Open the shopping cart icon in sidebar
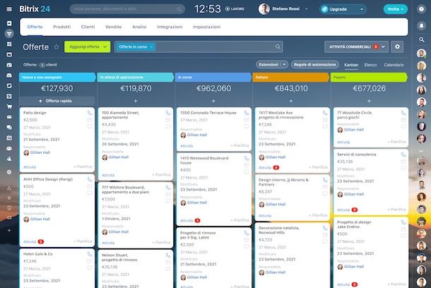This screenshot has width=431, height=288. (x=9, y=107)
